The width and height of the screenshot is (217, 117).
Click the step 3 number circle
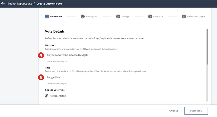pos(118,16)
